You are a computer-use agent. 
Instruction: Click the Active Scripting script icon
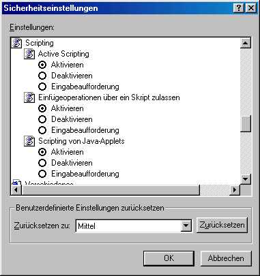(29, 54)
